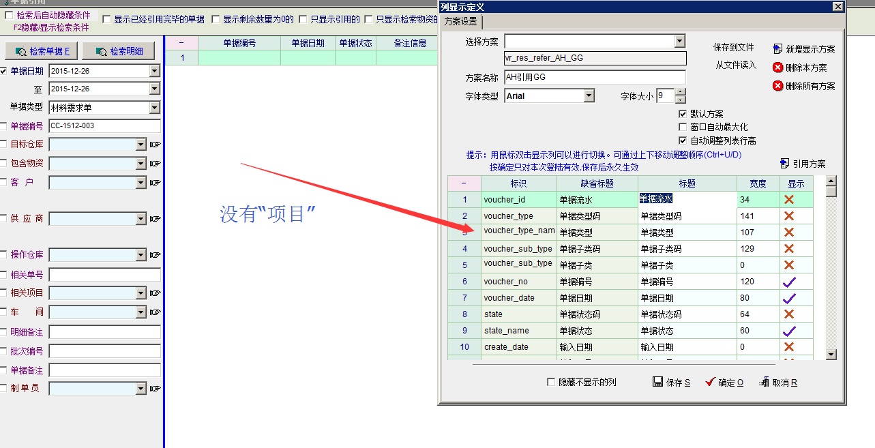Open the 选择方案 dropdown

(679, 42)
